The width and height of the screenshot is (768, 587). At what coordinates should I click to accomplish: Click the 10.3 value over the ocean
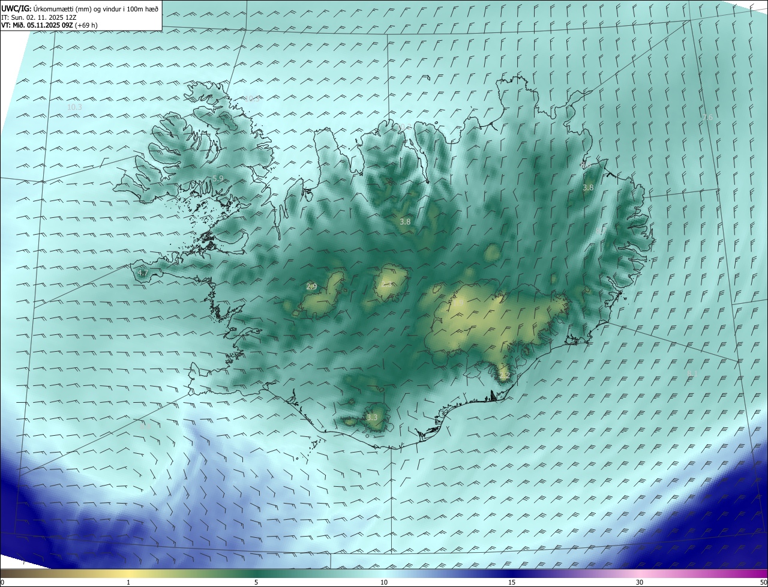point(74,107)
